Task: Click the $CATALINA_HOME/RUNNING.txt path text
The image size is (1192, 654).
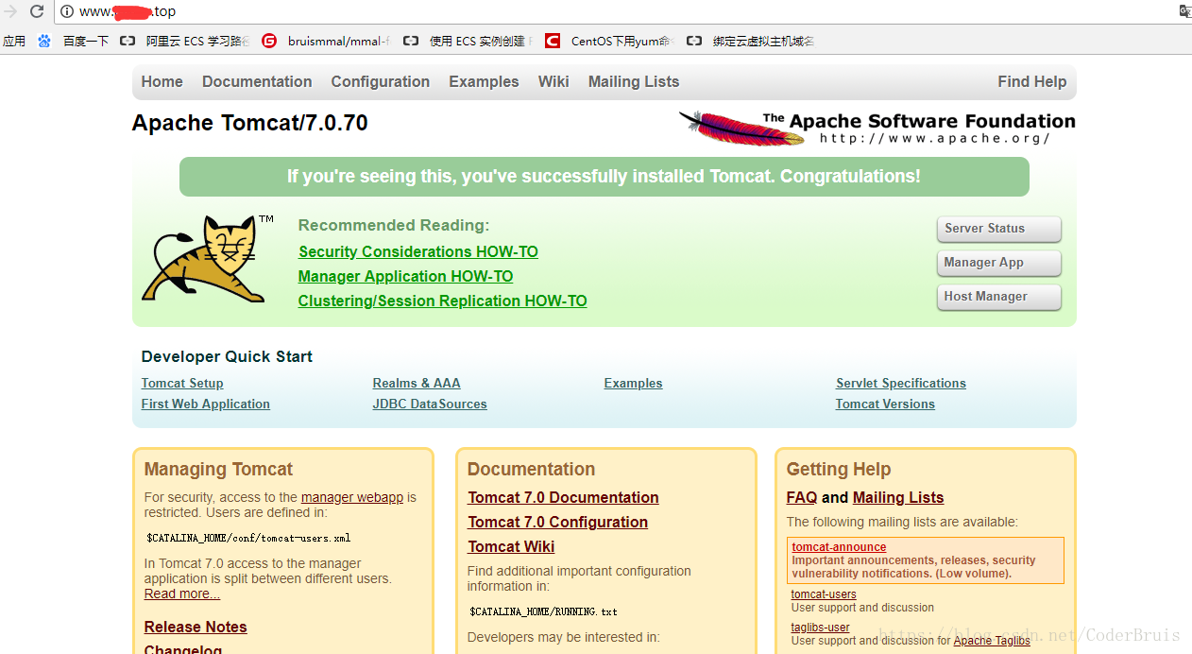Action: coord(543,611)
